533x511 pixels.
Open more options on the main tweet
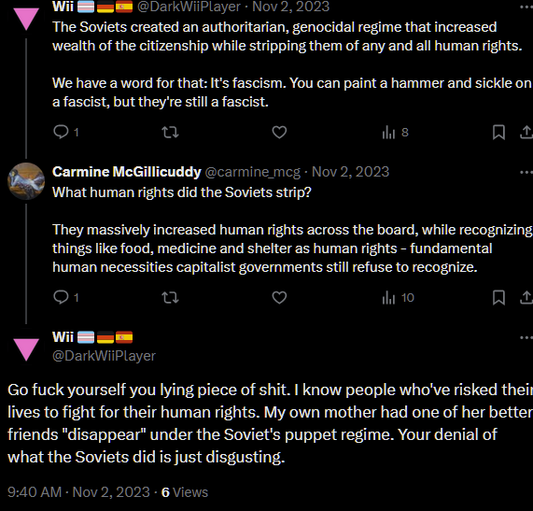pos(526,338)
